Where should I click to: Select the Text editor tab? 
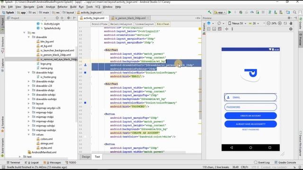tap(97, 157)
